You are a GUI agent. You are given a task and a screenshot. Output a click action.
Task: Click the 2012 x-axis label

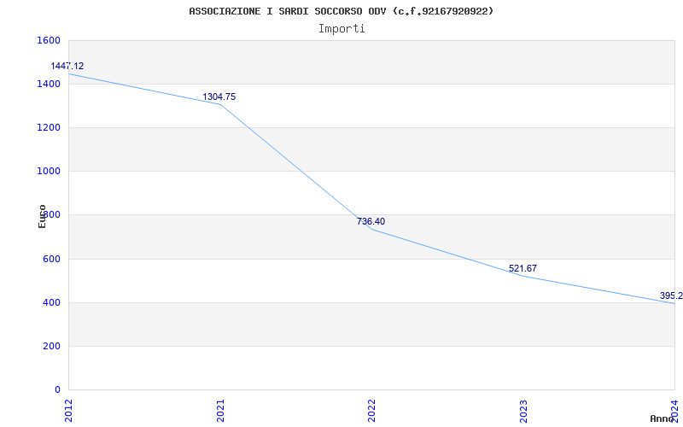(69, 411)
